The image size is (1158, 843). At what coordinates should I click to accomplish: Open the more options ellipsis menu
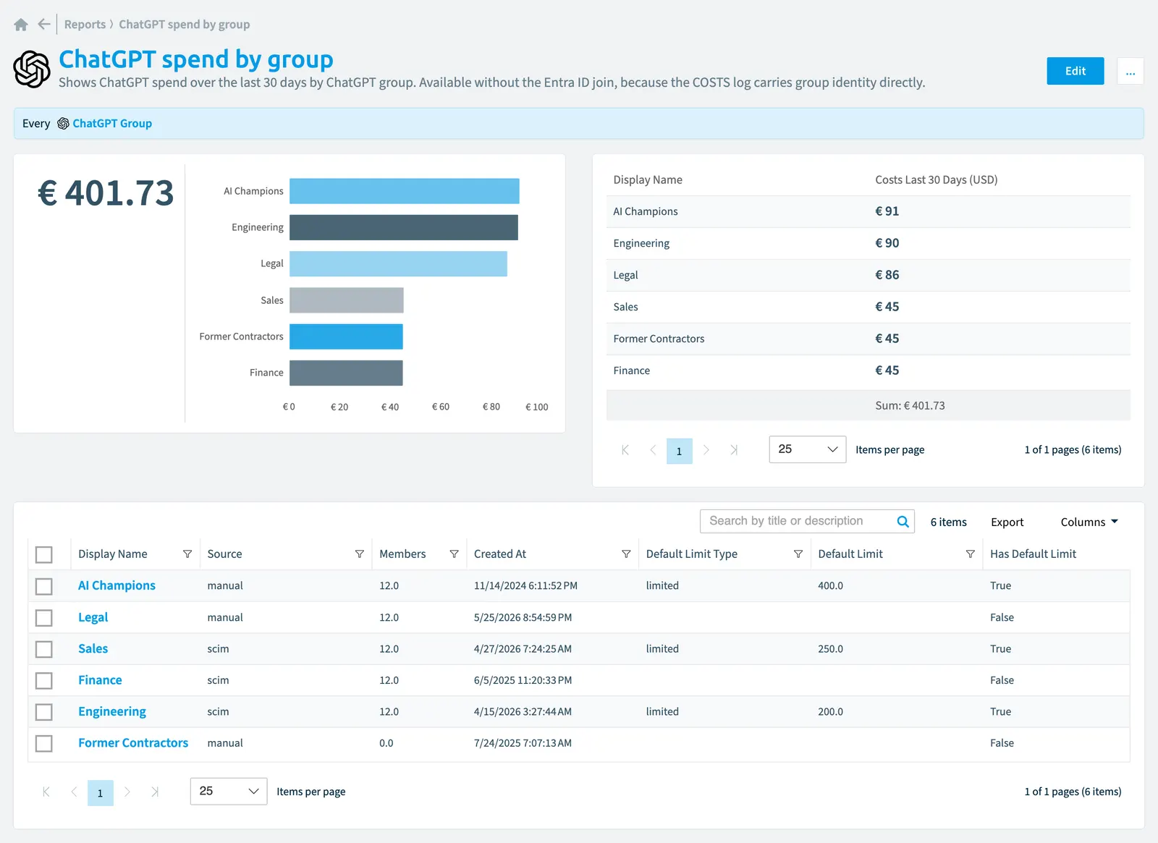(1130, 71)
